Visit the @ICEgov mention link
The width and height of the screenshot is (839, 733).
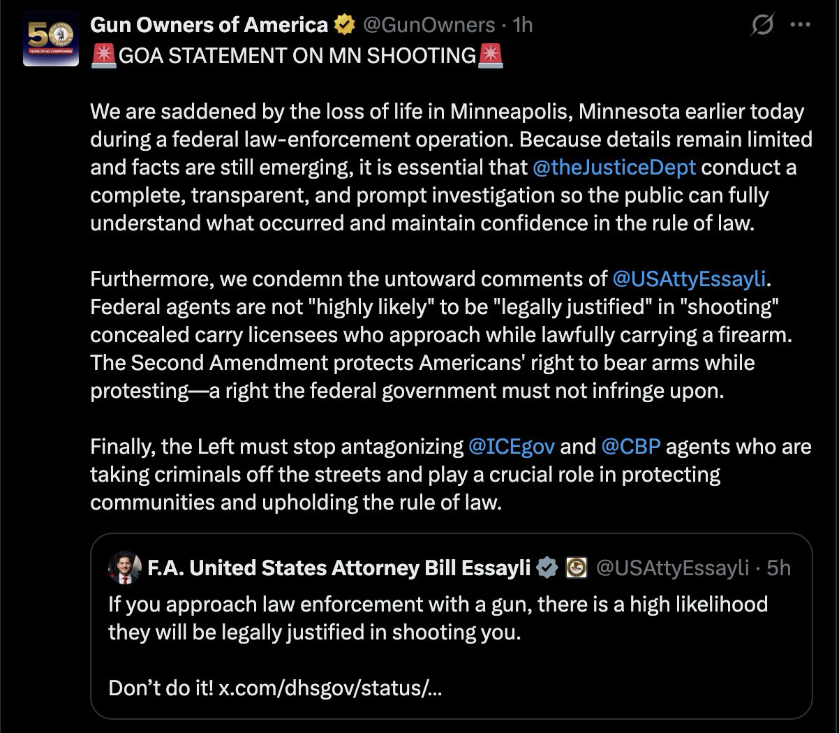click(x=512, y=446)
